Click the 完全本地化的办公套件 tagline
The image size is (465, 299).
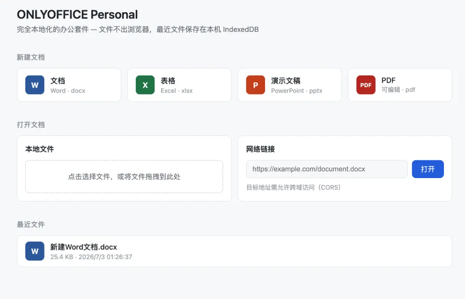point(138,30)
